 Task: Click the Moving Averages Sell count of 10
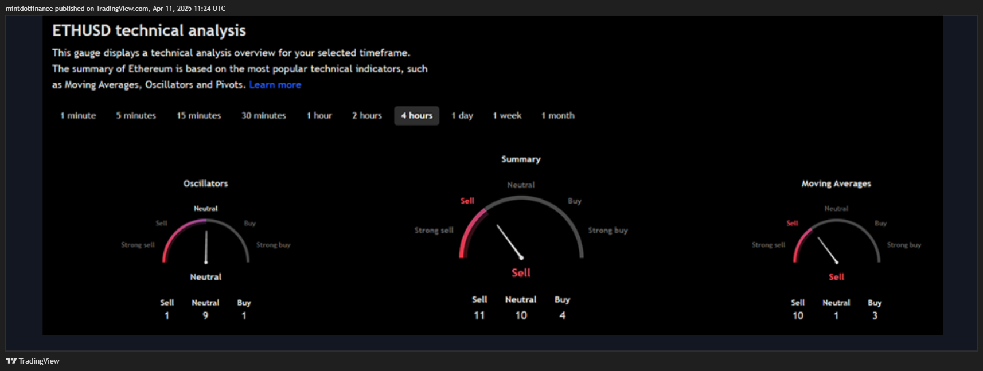pyautogui.click(x=798, y=315)
